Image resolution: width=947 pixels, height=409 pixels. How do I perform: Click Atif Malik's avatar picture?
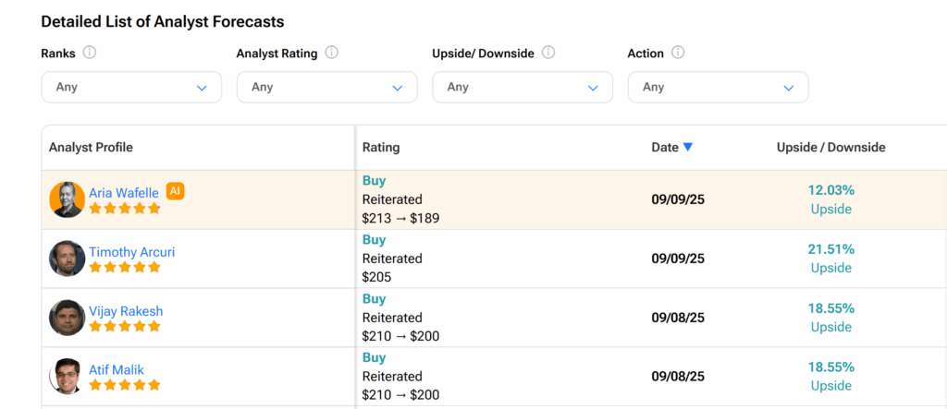pos(67,377)
